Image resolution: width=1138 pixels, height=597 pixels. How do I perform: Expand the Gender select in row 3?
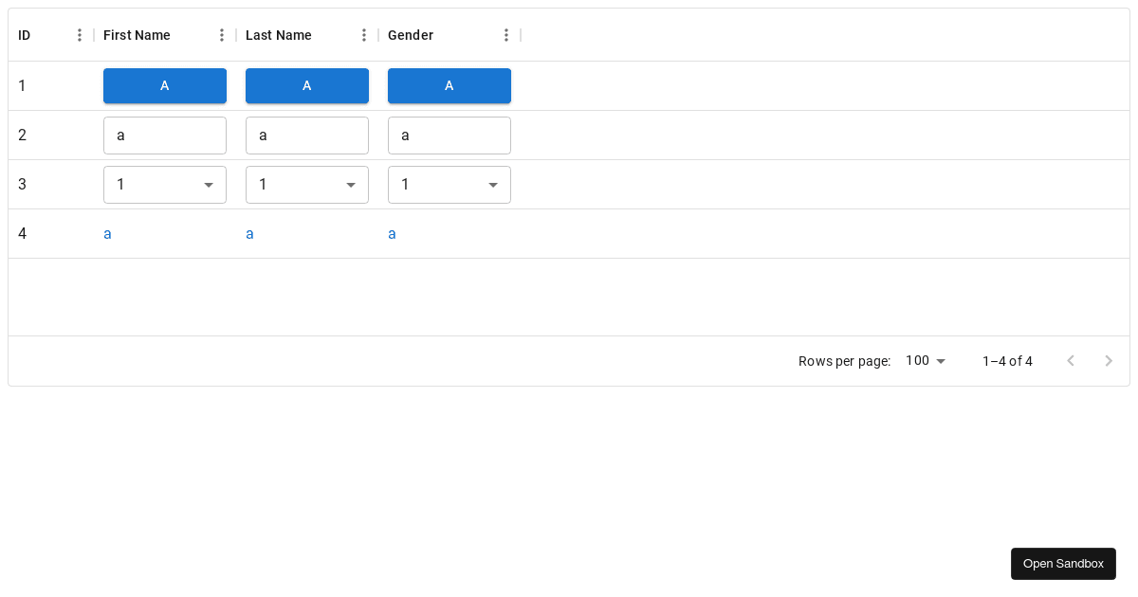[x=450, y=185]
